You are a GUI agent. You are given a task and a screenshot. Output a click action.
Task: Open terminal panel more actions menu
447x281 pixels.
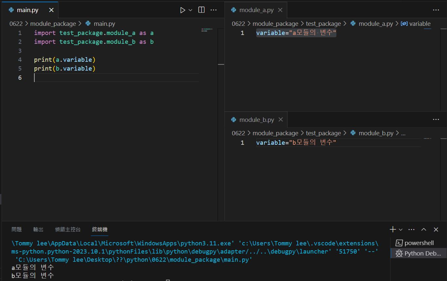pyautogui.click(x=412, y=229)
